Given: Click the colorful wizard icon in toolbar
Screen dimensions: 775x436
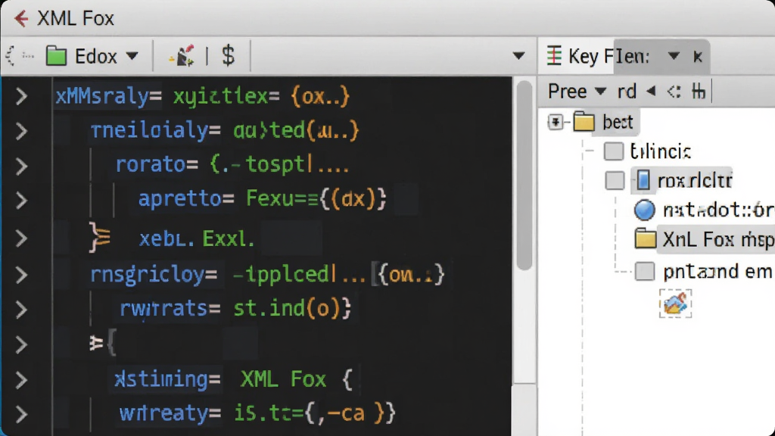Looking at the screenshot, I should tap(182, 56).
